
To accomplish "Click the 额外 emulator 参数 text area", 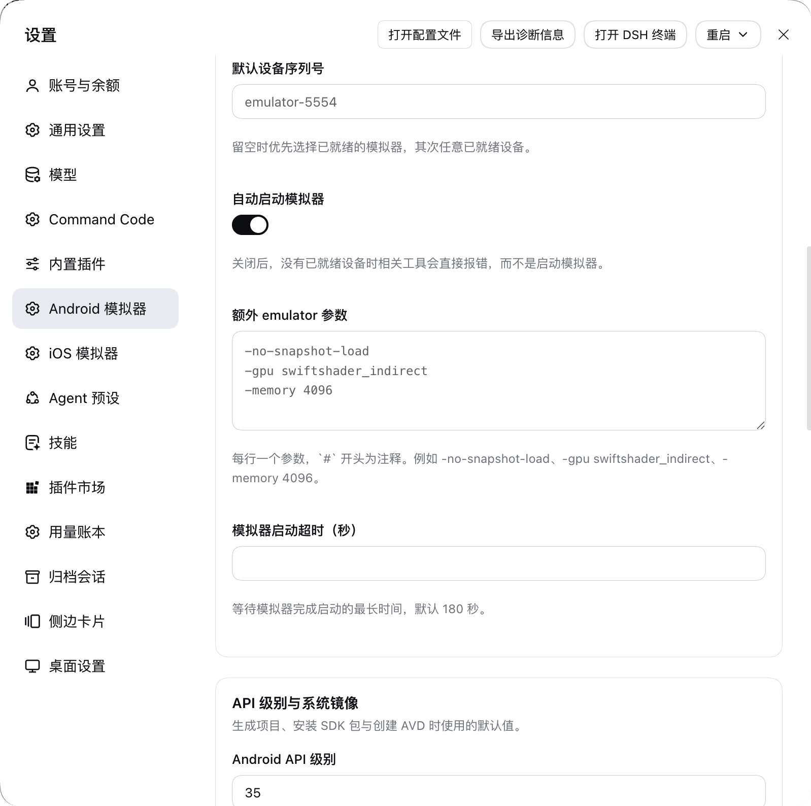I will pos(499,381).
